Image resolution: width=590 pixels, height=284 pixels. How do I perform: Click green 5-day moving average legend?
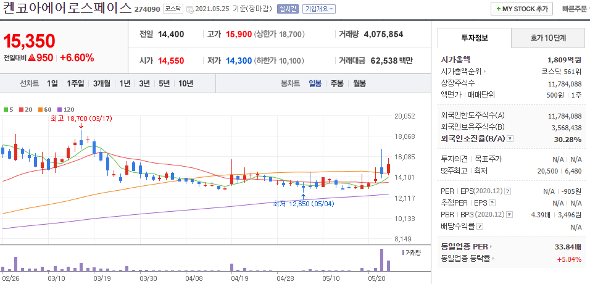(x=8, y=110)
